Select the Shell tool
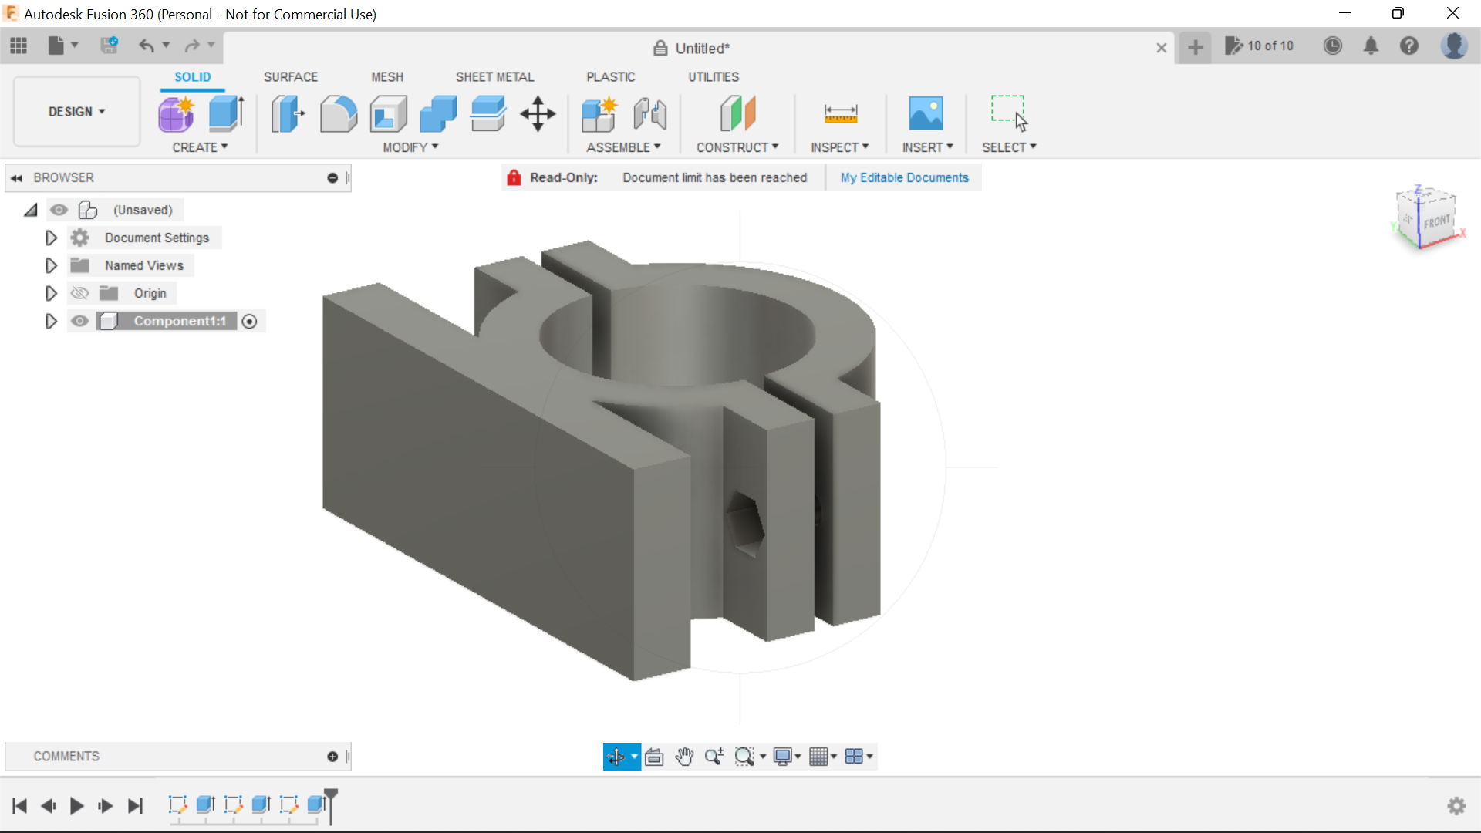Screen dimensions: 1481x833 (388, 114)
